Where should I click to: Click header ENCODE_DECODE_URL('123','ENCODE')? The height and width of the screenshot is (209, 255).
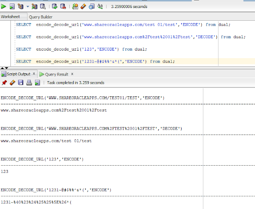[42, 159]
